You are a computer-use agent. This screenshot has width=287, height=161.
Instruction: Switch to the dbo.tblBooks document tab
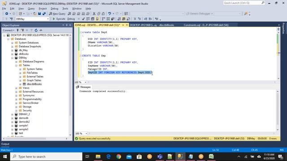point(152,25)
